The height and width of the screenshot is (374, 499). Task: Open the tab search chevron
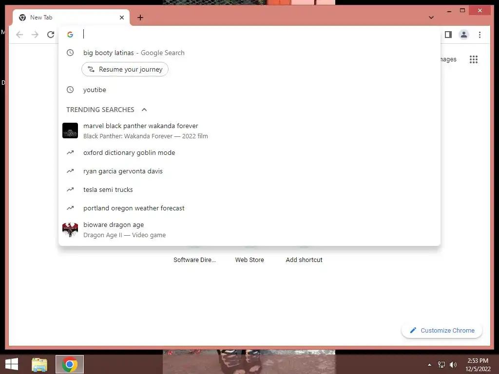click(431, 18)
